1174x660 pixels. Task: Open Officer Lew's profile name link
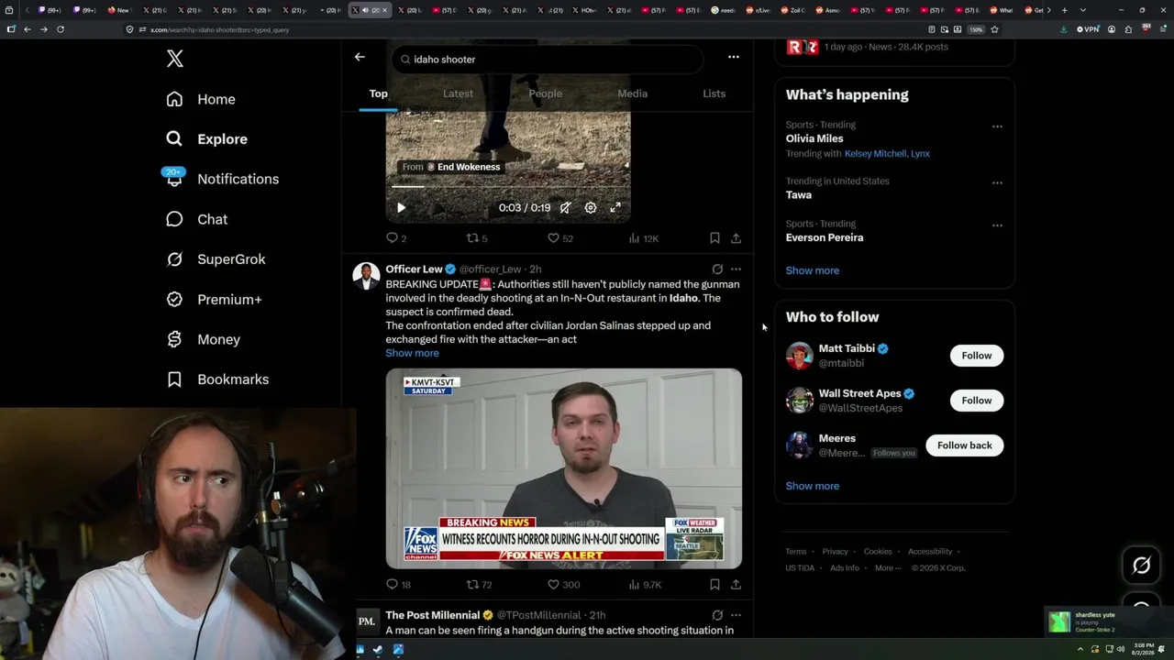pos(414,269)
